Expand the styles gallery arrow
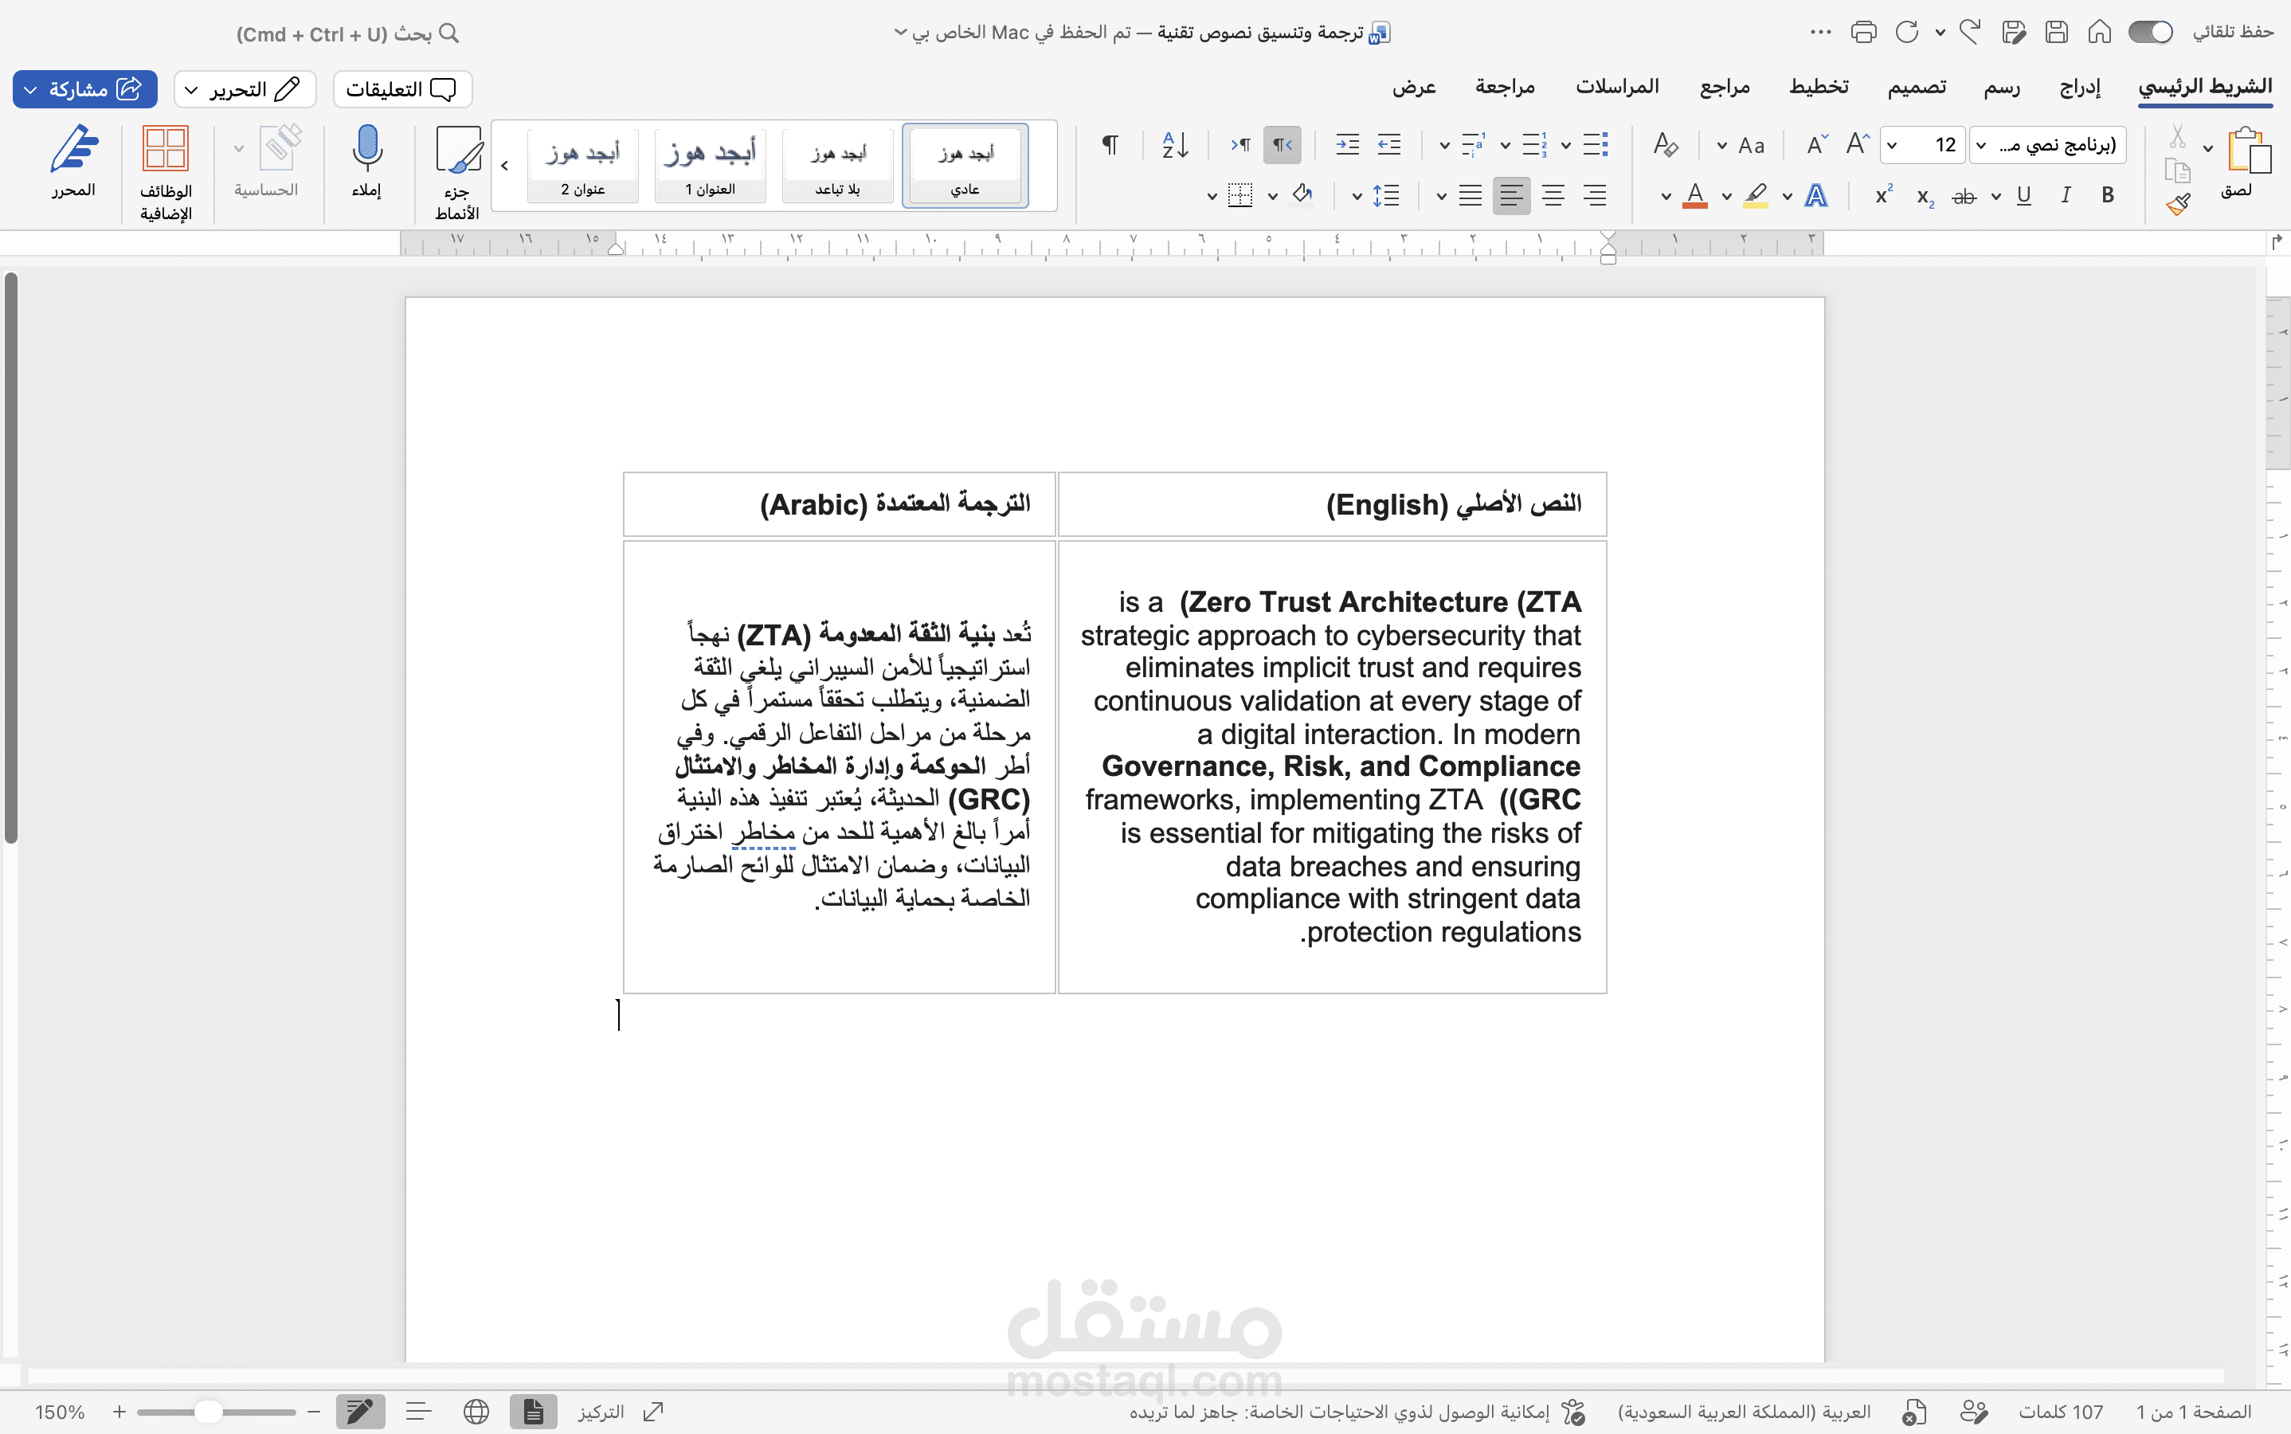The width and height of the screenshot is (2291, 1434). click(x=504, y=166)
